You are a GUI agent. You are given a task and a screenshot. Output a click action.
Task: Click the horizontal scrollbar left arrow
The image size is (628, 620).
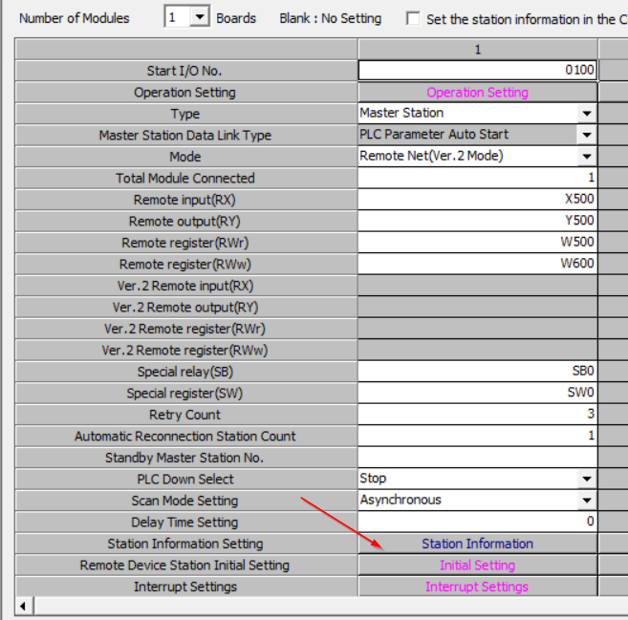pos(24,607)
